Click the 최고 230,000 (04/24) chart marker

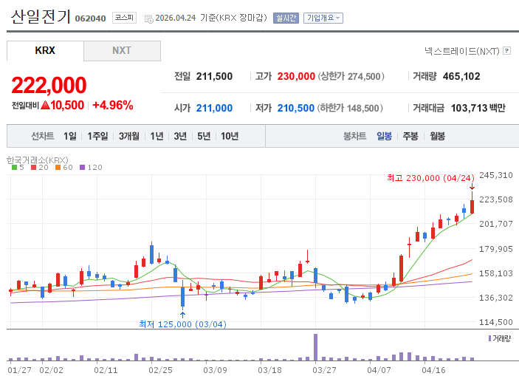pos(430,178)
